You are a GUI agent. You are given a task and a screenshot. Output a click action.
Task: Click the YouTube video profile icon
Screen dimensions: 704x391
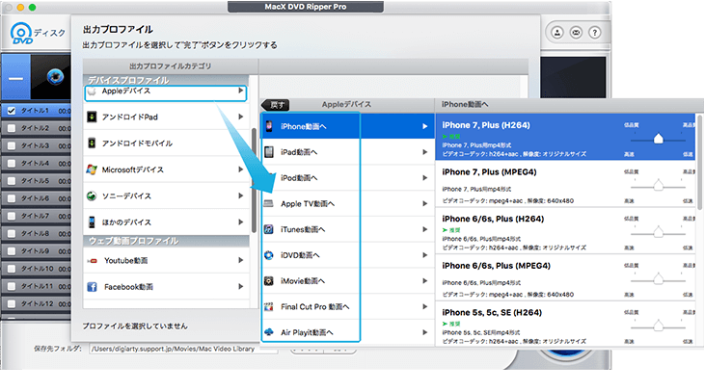pos(93,260)
